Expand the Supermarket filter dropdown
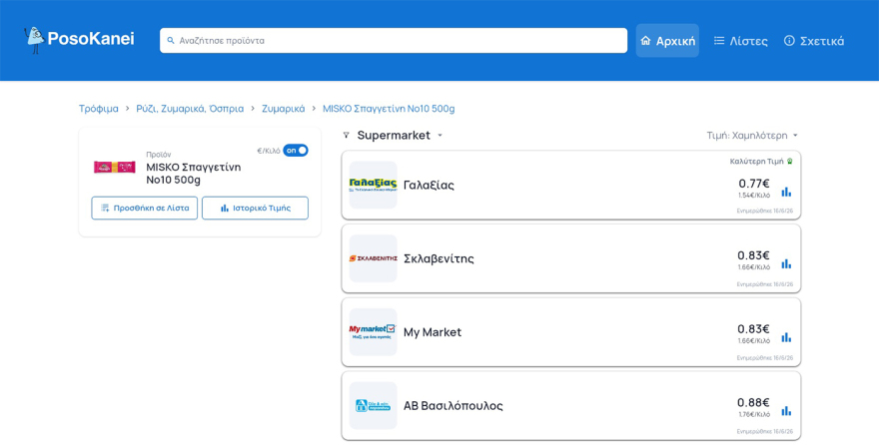879x445 pixels. [x=401, y=135]
